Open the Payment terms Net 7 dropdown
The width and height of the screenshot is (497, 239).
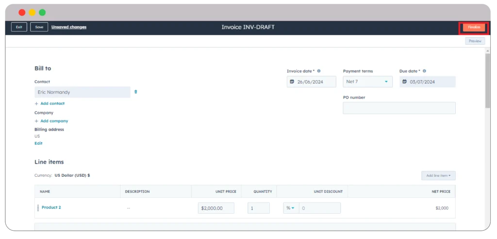pyautogui.click(x=367, y=82)
